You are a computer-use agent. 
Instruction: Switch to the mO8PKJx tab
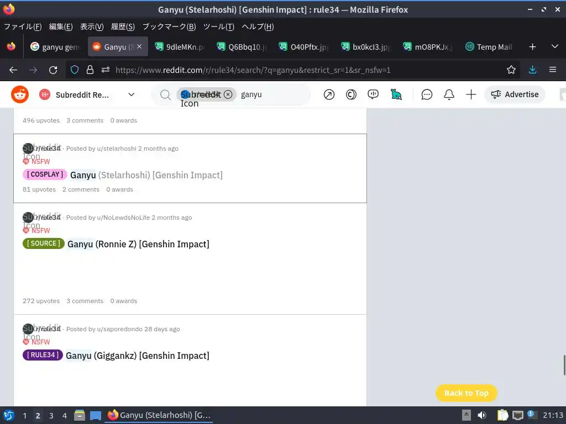point(428,47)
